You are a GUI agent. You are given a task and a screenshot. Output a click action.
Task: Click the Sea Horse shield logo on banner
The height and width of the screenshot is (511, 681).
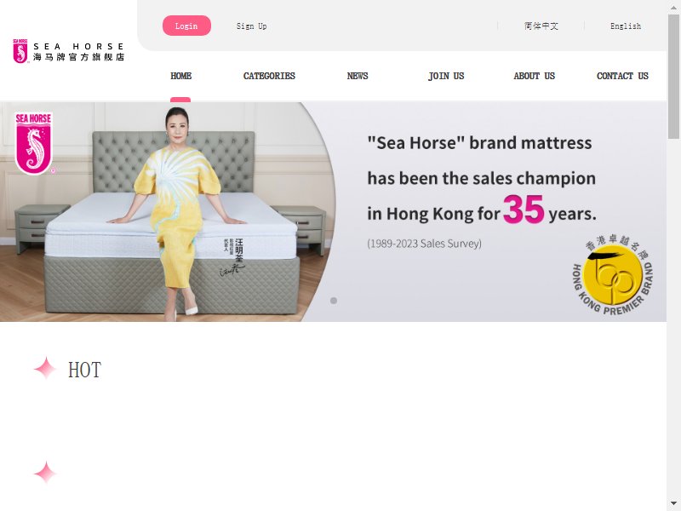pyautogui.click(x=34, y=143)
